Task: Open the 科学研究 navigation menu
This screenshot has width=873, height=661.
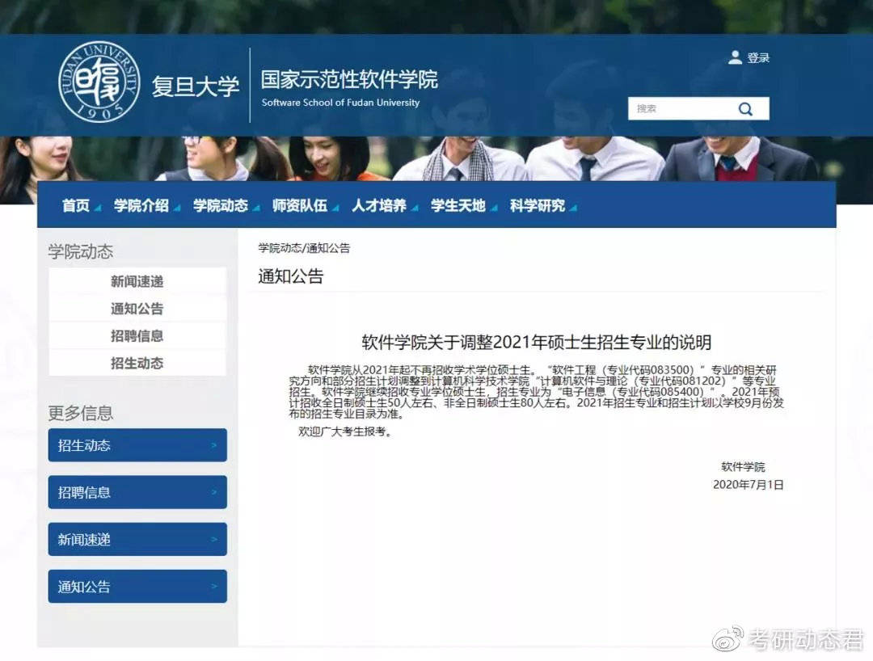Action: tap(538, 206)
